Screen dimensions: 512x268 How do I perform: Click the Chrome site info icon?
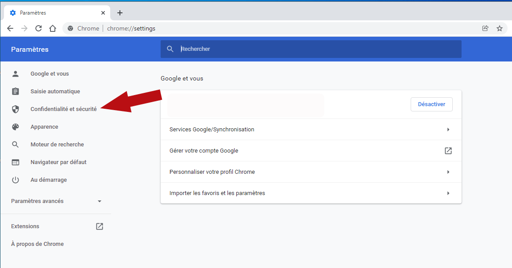point(70,28)
